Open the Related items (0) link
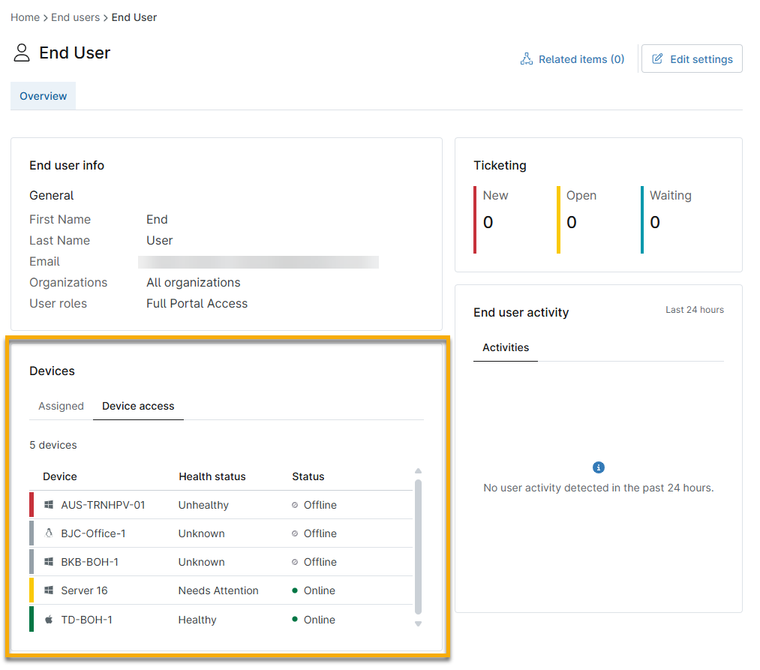760x670 pixels. (x=581, y=59)
